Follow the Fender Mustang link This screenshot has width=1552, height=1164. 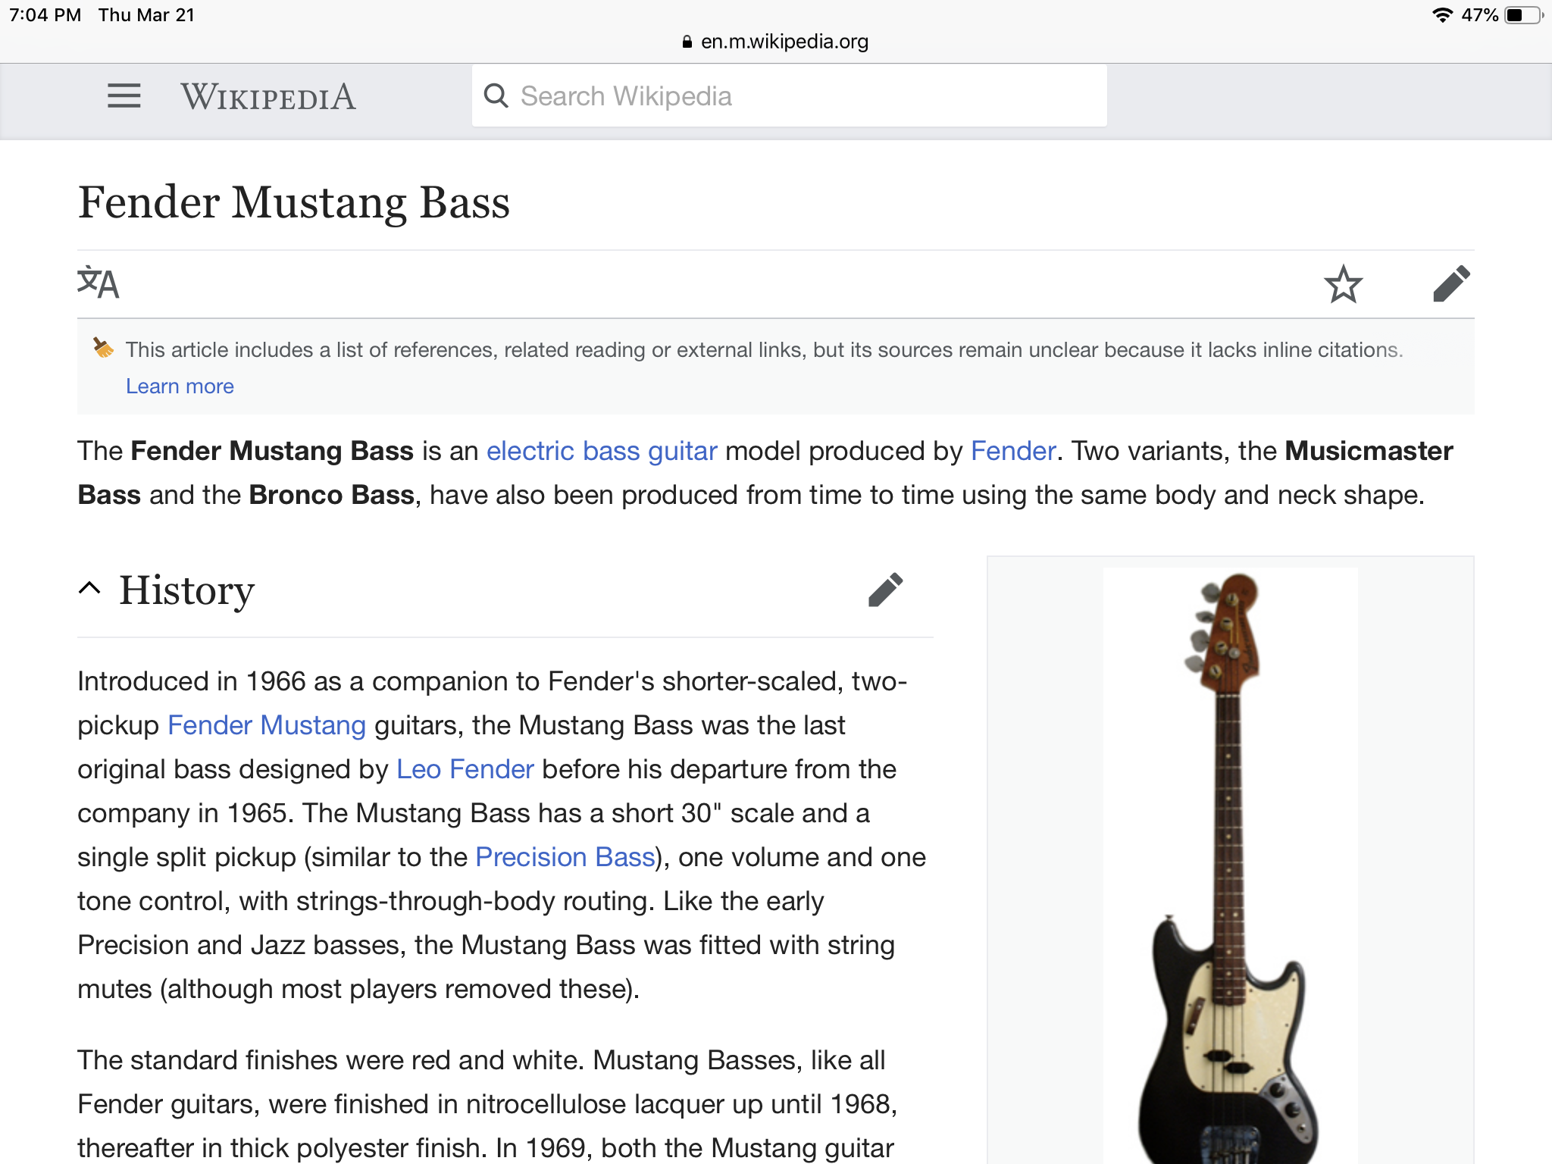(267, 725)
